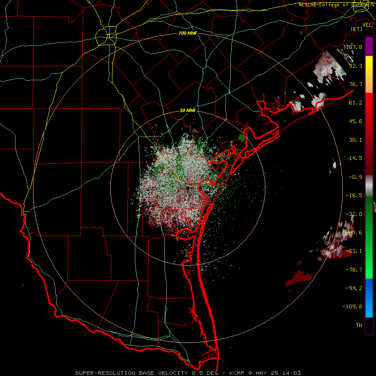Click the -63.1 value on velocity scale
The image size is (376, 376).
(354, 251)
